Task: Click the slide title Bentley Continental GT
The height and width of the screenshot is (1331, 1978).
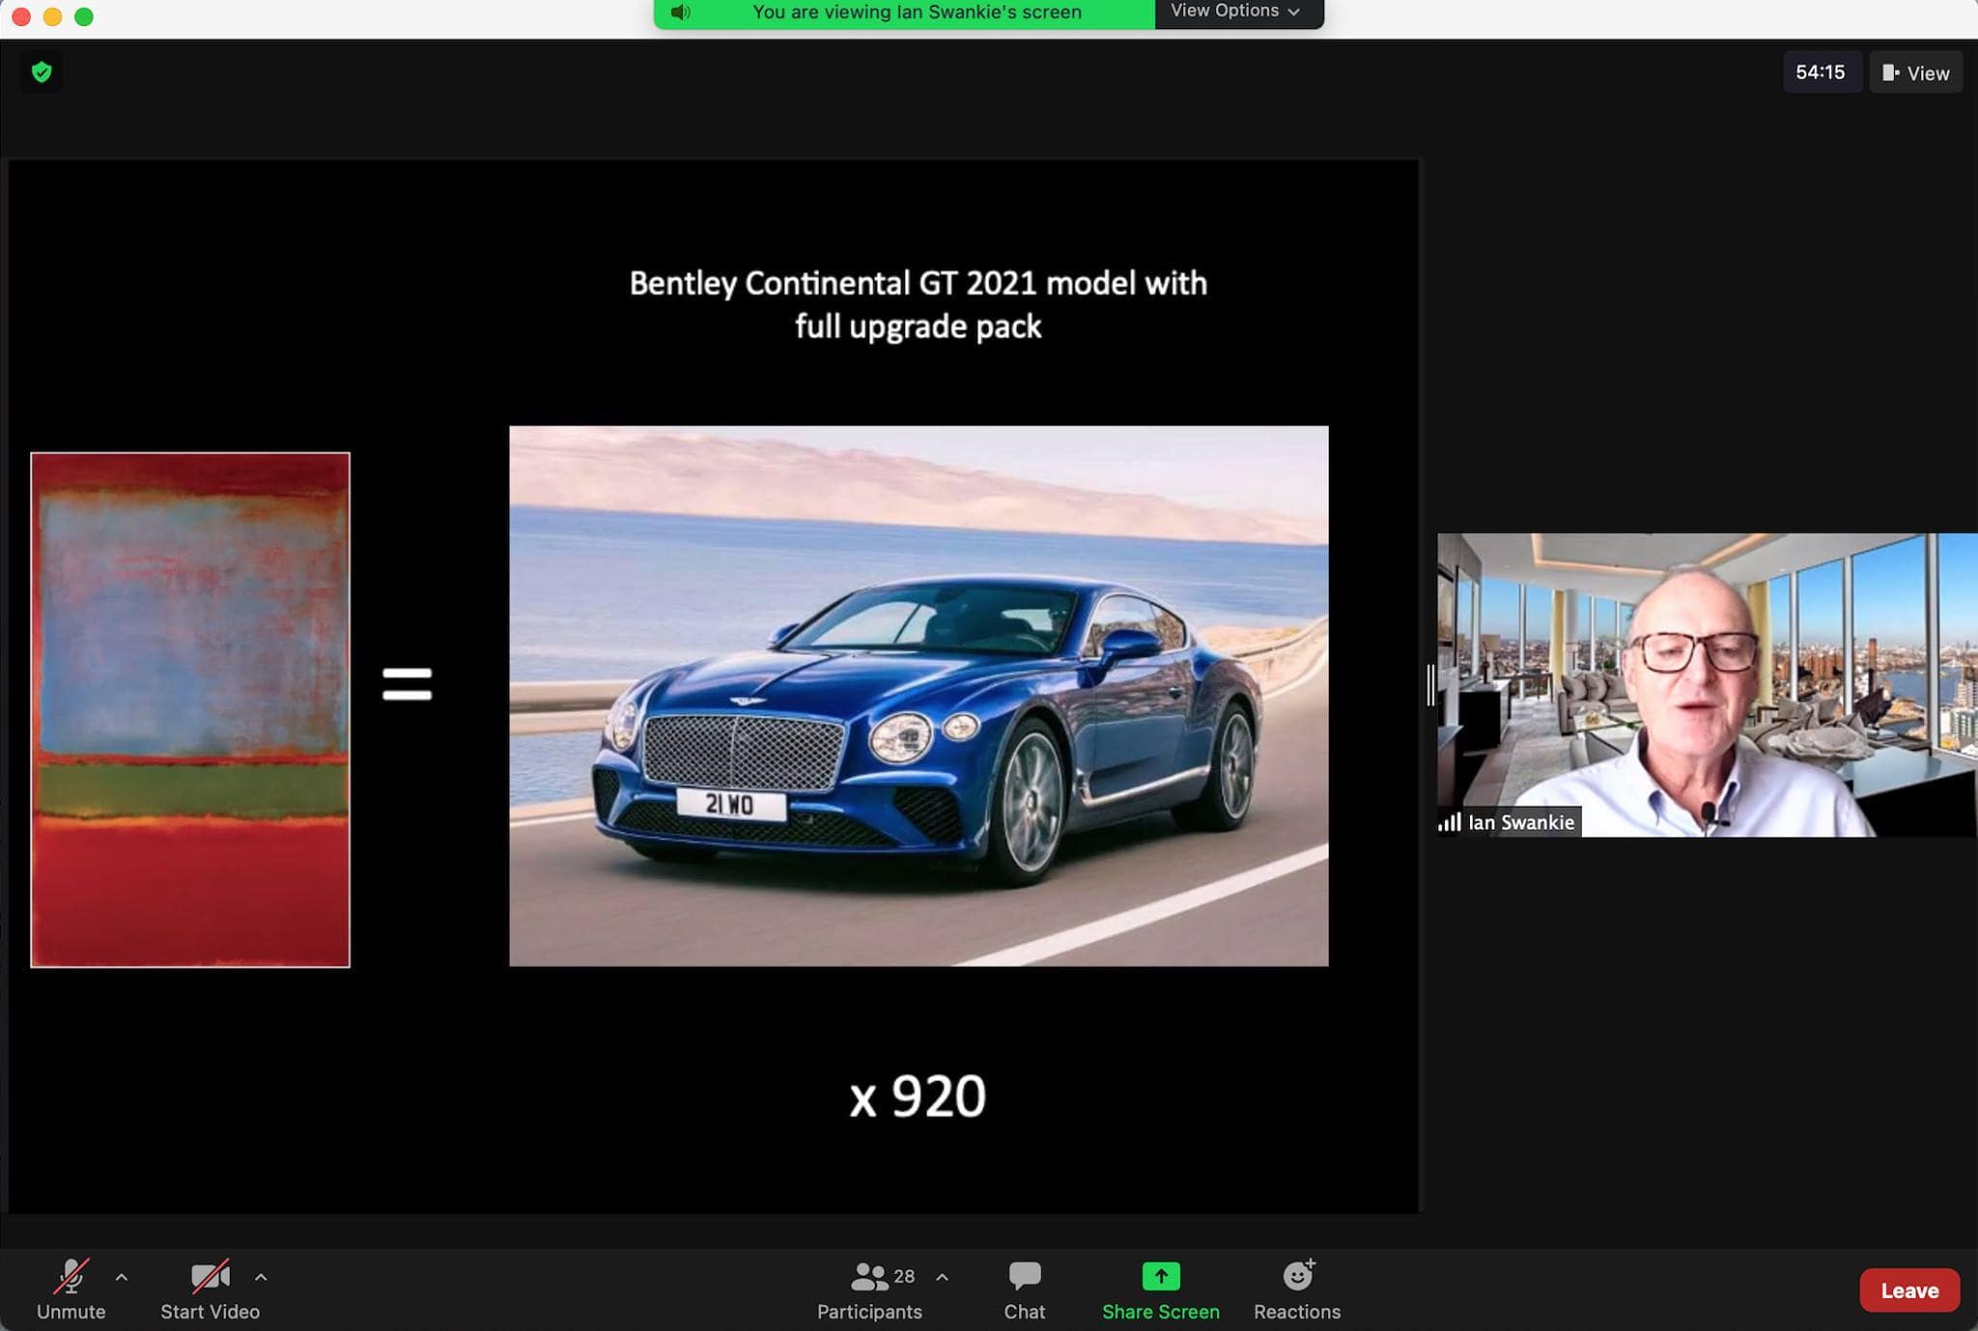Action: click(x=918, y=304)
